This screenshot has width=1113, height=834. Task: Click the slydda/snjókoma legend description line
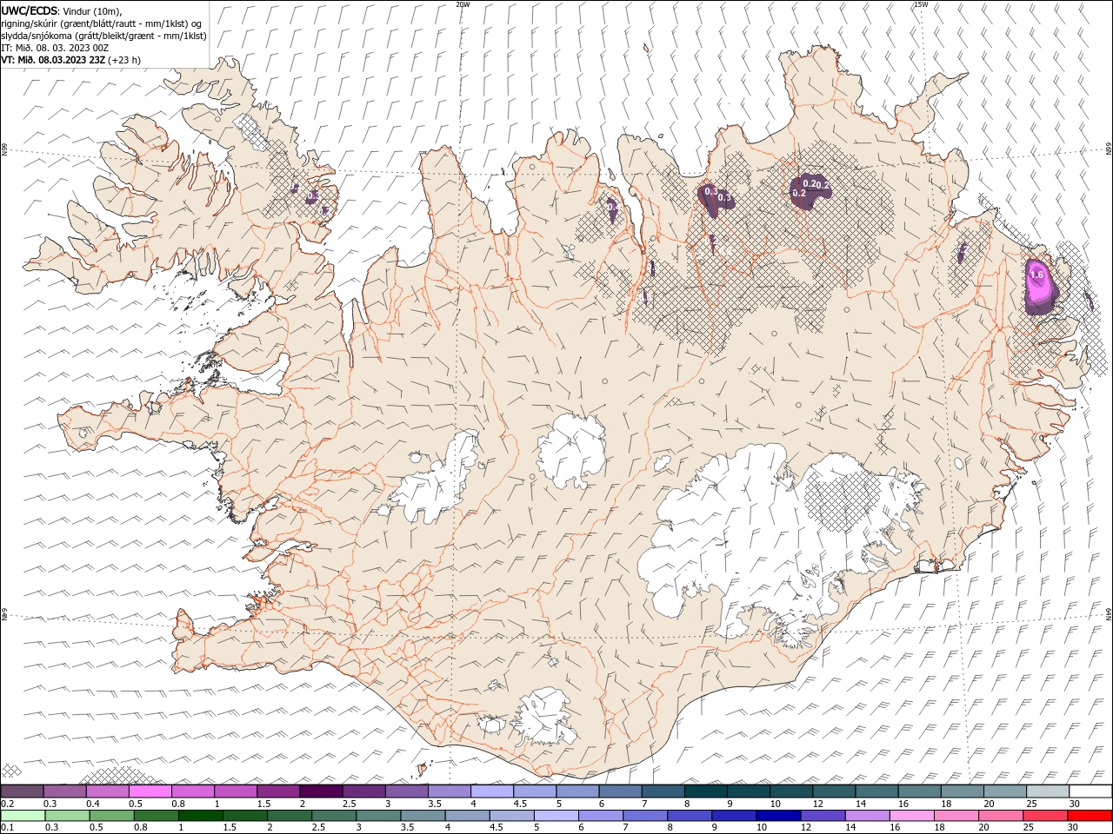(103, 36)
